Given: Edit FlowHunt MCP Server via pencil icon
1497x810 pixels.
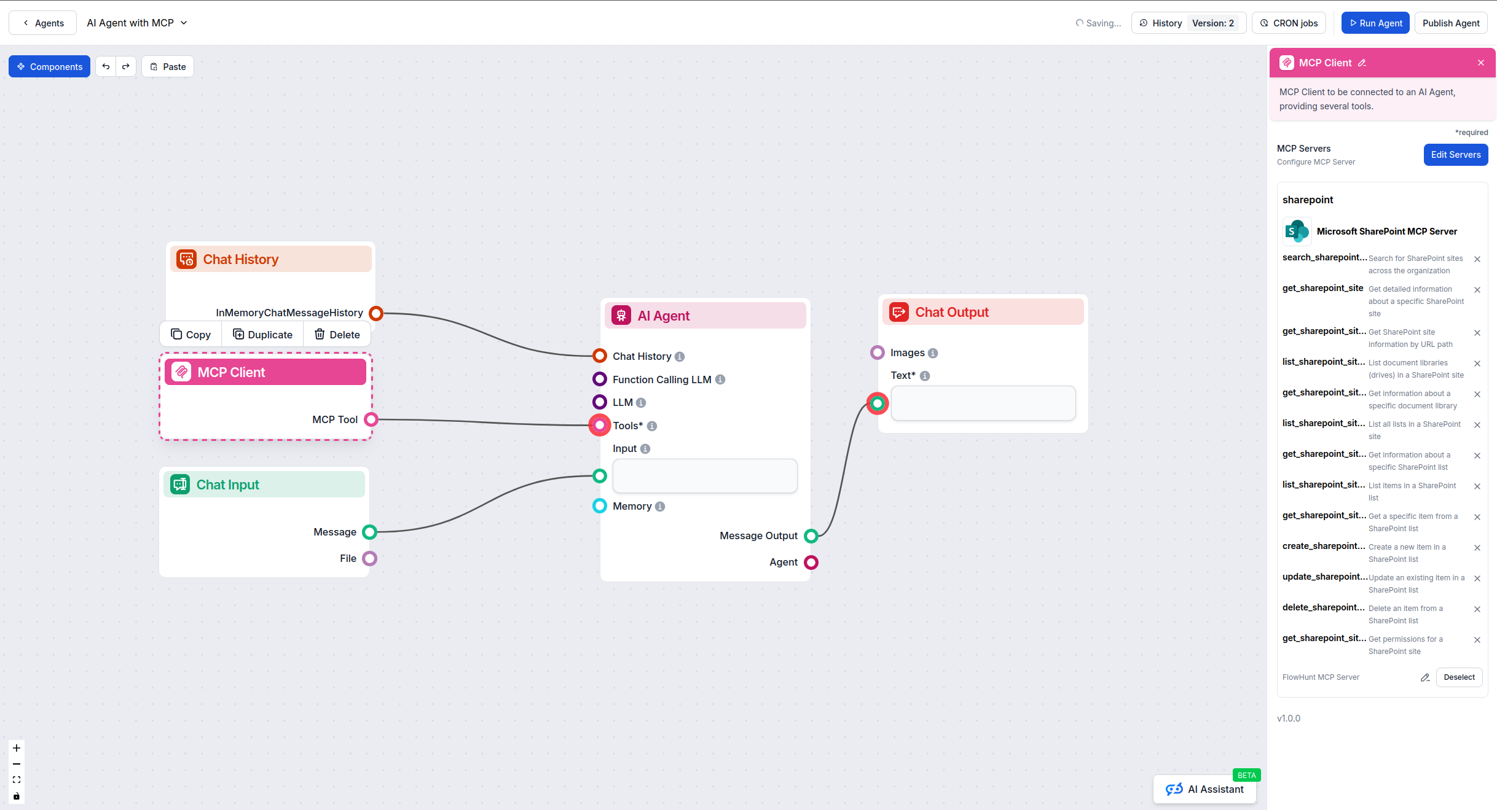Looking at the screenshot, I should (1424, 677).
